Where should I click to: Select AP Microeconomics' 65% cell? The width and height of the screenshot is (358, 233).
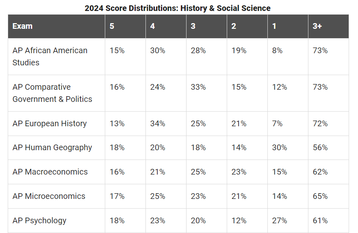point(320,196)
